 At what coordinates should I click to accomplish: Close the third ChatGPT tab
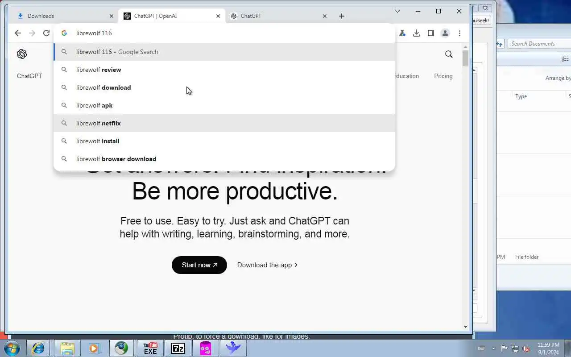click(325, 16)
